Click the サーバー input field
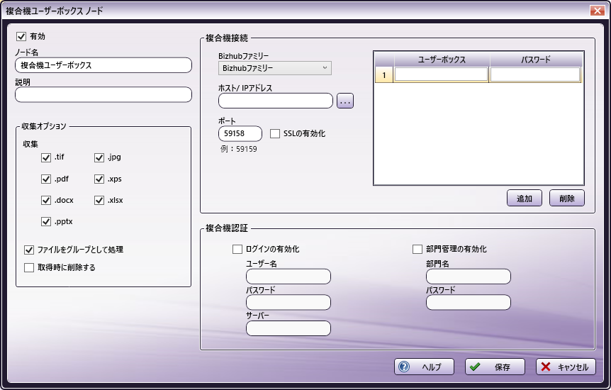Screen dimensions: 611x390 pos(288,328)
